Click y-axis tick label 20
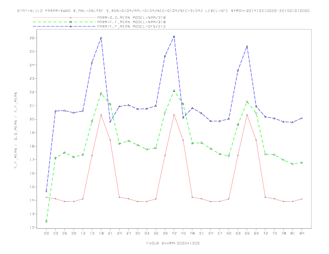 click(32, 119)
